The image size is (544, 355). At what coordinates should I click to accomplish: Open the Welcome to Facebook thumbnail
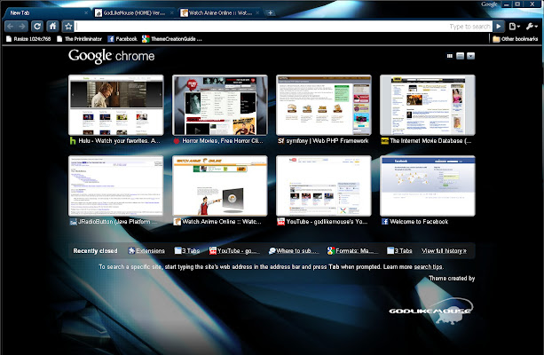(x=428, y=185)
